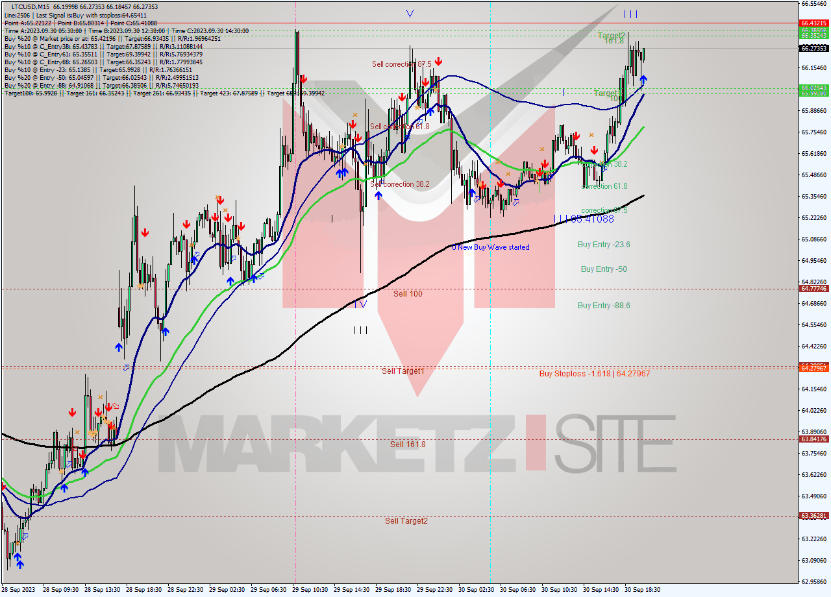Click the '30 Sep 18:30' time axis label
Viewport: 831px width, 597px height.
tap(643, 590)
